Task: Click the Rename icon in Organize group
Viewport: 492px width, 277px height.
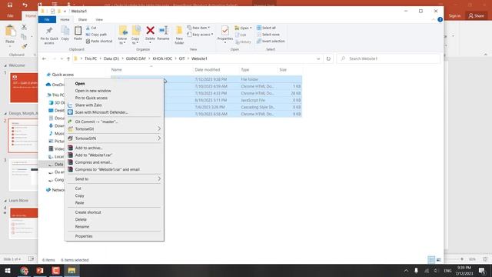Action: (163, 30)
